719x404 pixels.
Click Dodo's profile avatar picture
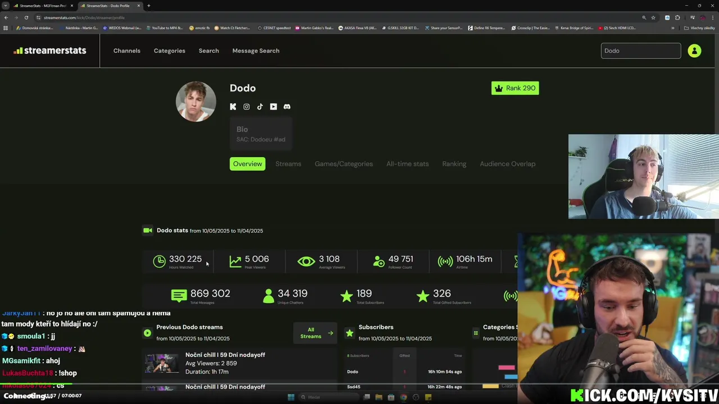tap(196, 102)
